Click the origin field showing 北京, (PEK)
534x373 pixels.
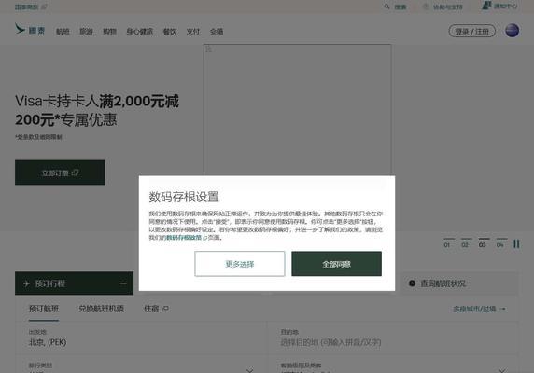141,338
